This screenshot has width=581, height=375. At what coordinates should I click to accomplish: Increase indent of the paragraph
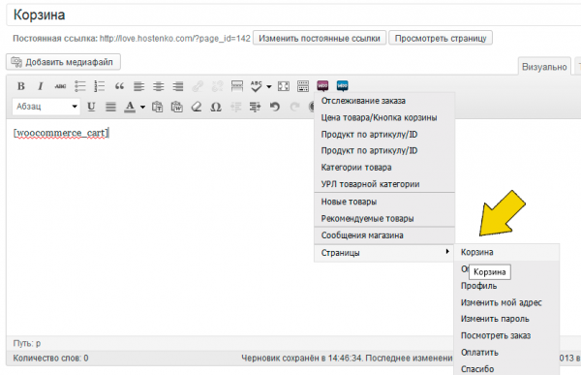pos(255,107)
